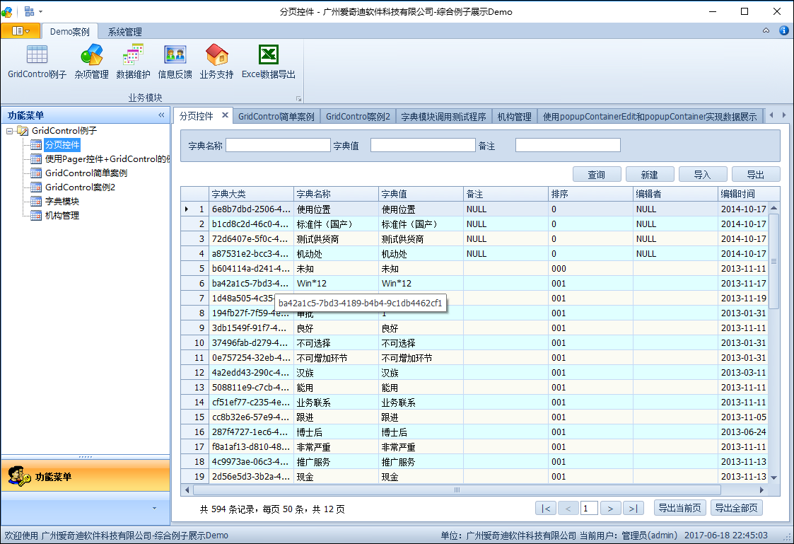
Task: Click the 导入 button
Action: click(x=703, y=174)
